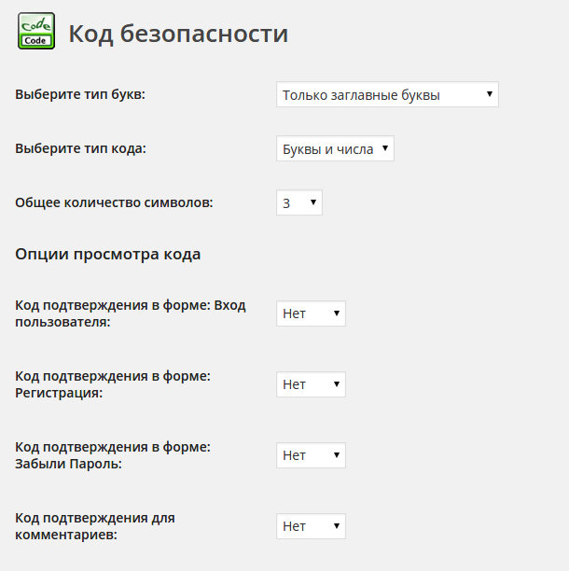Open the "Буквы и числа" code type dropdown

pos(334,149)
